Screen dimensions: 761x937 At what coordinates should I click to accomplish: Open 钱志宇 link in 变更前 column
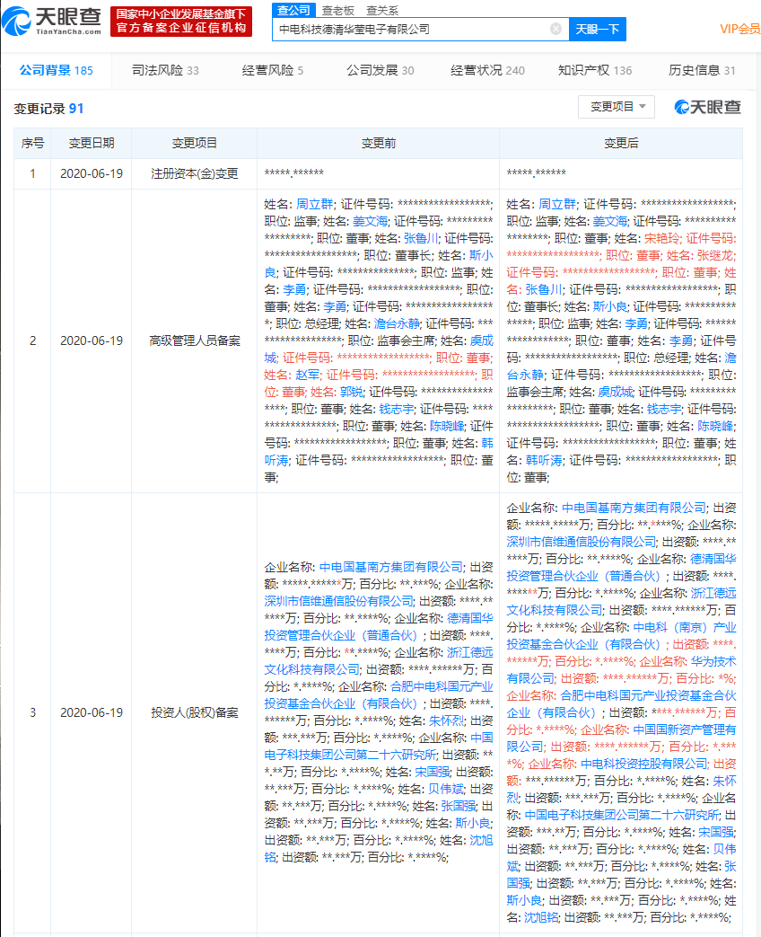pos(397,409)
